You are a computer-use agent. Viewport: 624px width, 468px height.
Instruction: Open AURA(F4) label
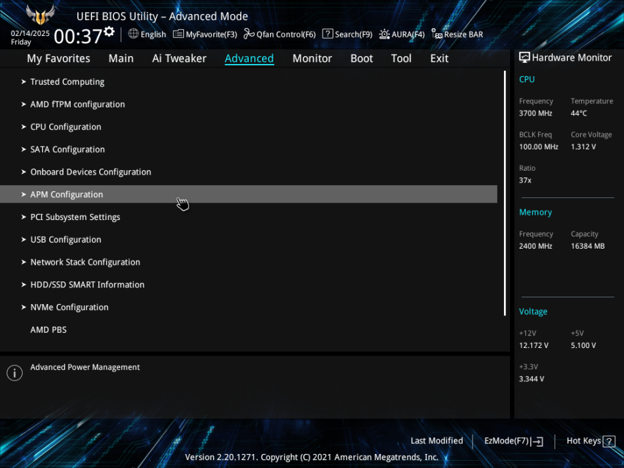coord(408,35)
